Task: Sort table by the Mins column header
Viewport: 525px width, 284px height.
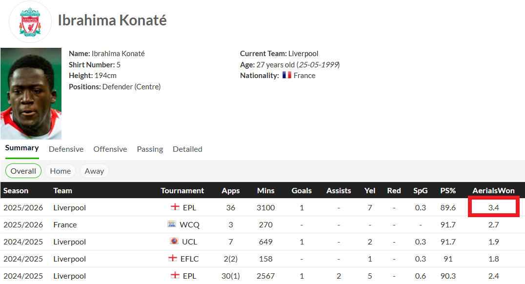Action: pyautogui.click(x=265, y=191)
